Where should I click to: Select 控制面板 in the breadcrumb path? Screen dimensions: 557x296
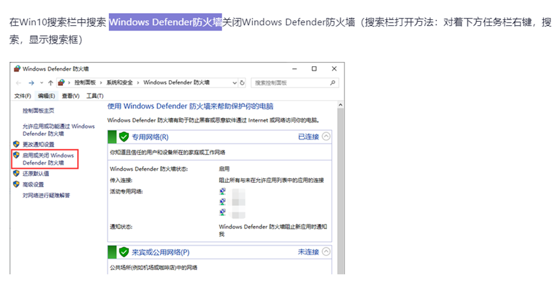tap(85, 83)
